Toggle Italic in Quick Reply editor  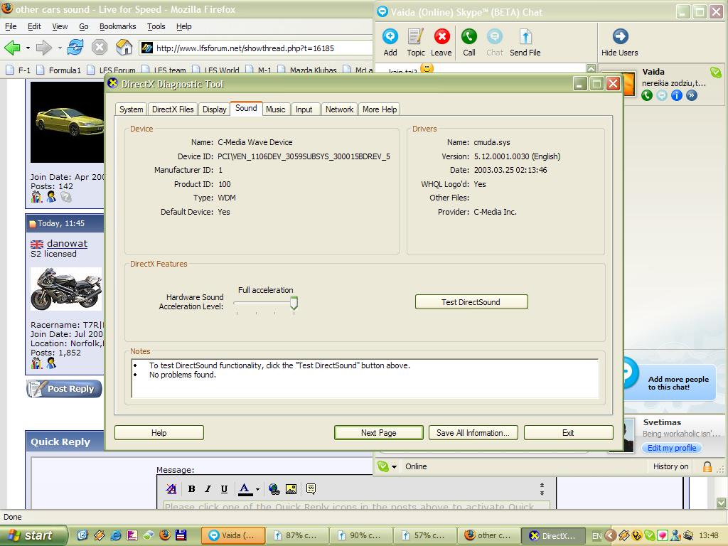pos(208,489)
